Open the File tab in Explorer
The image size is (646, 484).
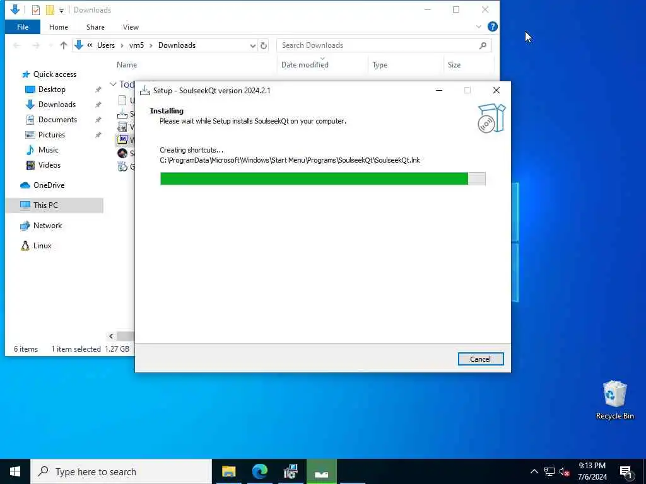(x=23, y=27)
